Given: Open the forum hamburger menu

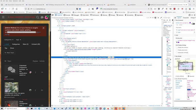Looking at the screenshot, I should pos(3,17).
